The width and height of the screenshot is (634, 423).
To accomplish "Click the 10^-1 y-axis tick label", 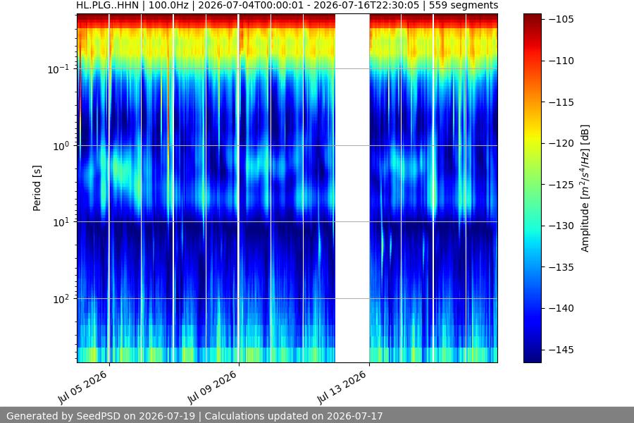I will click(58, 69).
